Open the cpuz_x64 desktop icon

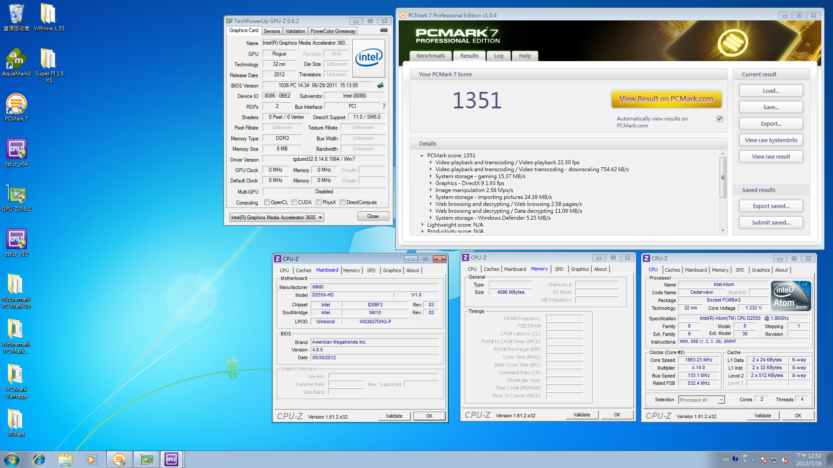tap(16, 153)
